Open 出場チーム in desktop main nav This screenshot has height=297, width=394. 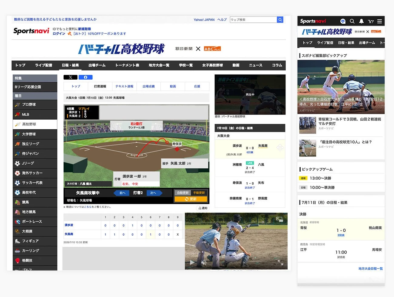[97, 65]
